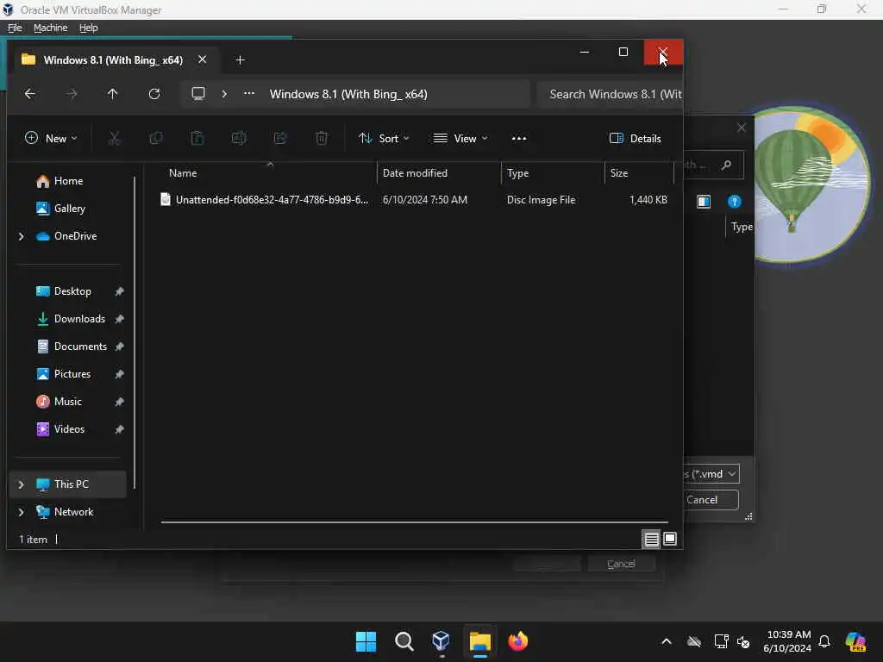
Task: Click the breadcrumb chevron after This PC icon
Action: pos(224,93)
